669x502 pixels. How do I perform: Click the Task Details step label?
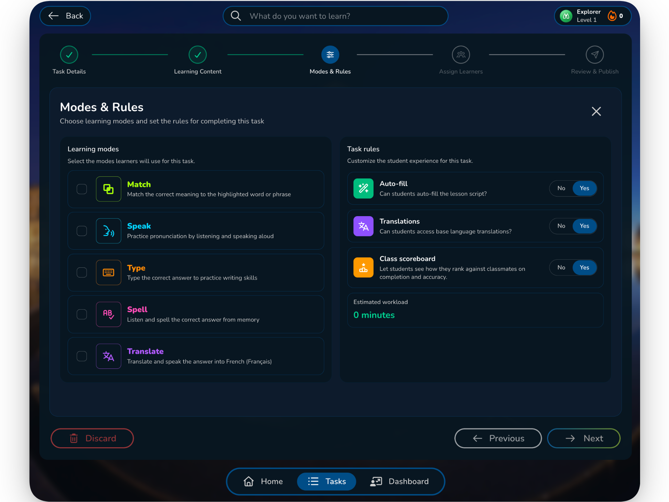pyautogui.click(x=69, y=71)
